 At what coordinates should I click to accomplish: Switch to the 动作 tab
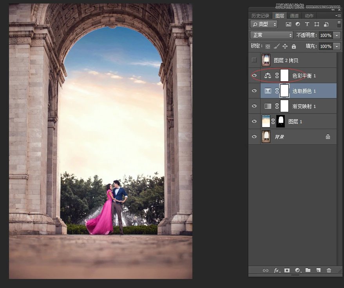coord(309,16)
